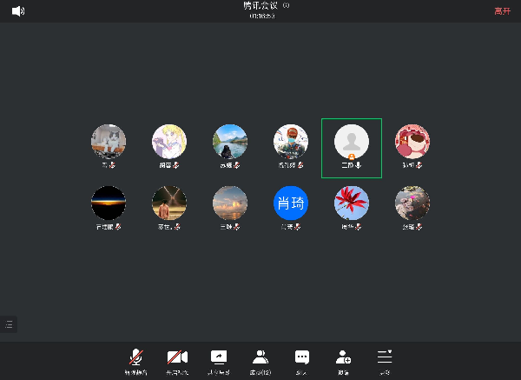Click the Tencent Meeting title at the top
The height and width of the screenshot is (380, 521).
pos(260,6)
